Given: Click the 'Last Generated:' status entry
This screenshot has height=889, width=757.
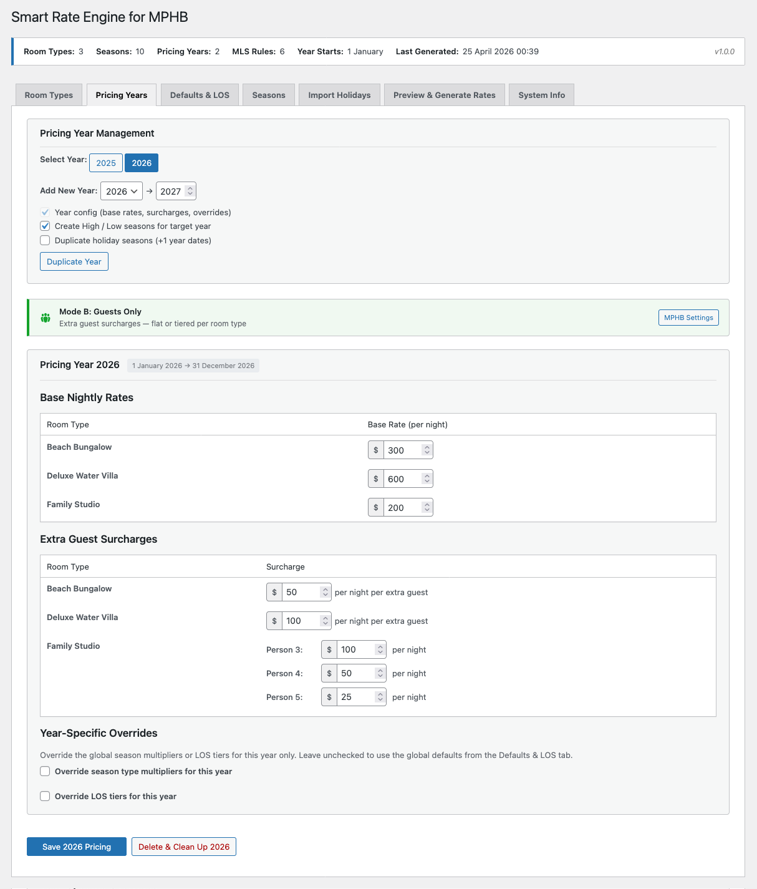Looking at the screenshot, I should pos(467,52).
